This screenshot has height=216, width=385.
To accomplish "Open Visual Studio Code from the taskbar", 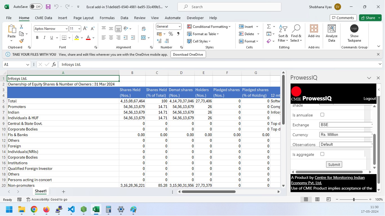I will coord(71,209).
